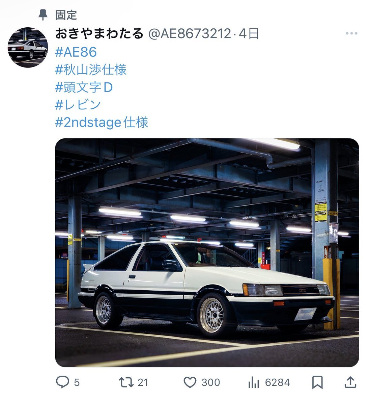Screen dimensions: 367x405
Task: Click the 300 likes count
Action: 211,382
